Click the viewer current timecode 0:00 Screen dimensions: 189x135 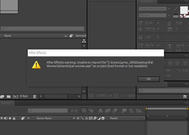tap(131, 96)
